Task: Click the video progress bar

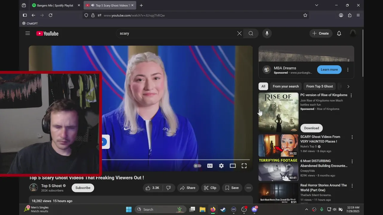Action: (176, 160)
